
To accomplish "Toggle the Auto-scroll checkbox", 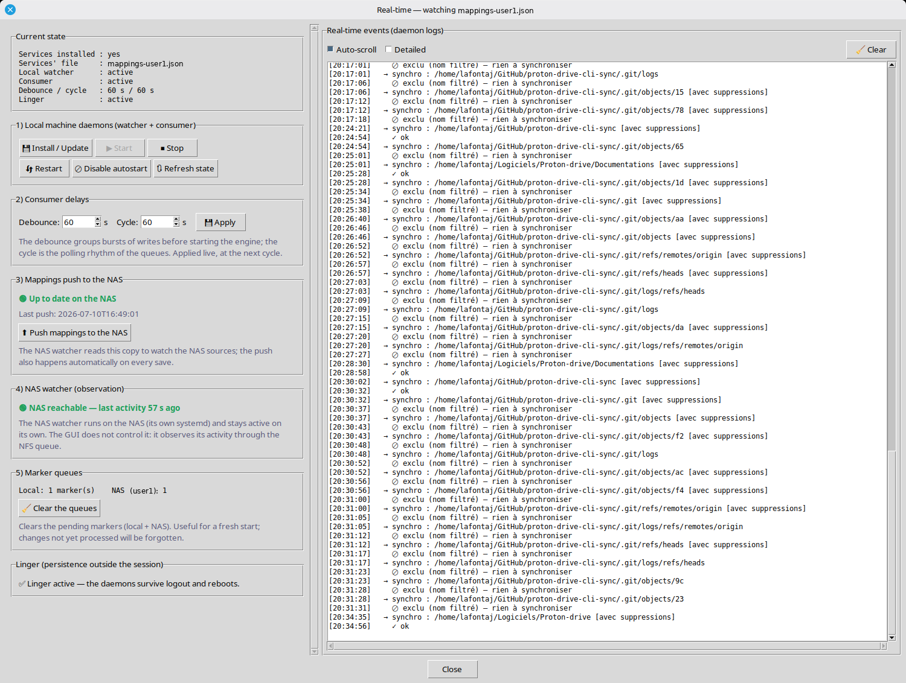I will (x=330, y=49).
